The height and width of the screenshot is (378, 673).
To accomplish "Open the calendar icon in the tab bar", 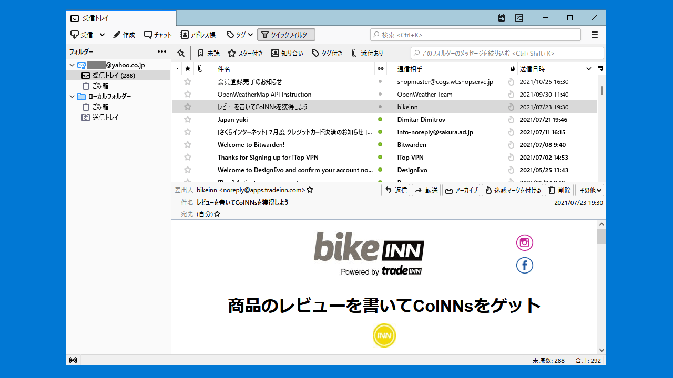I will pyautogui.click(x=502, y=18).
